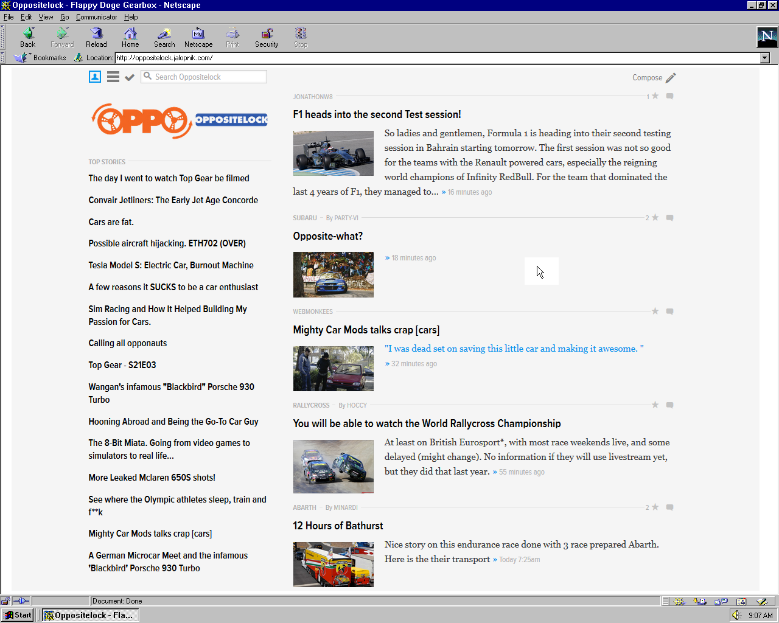Go to the Home page

tap(130, 37)
